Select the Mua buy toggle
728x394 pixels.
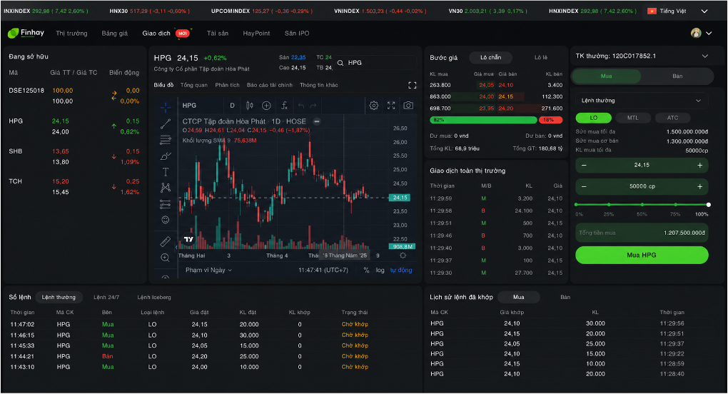(607, 76)
